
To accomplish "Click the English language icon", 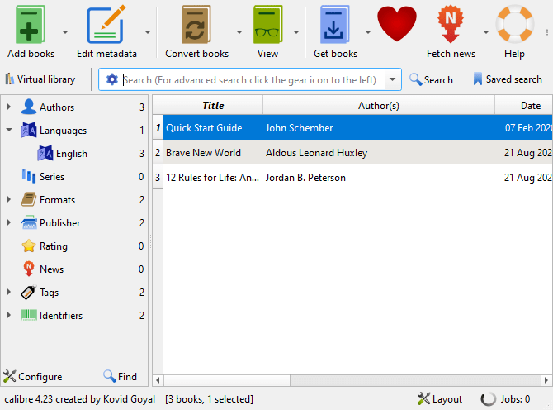I will pyautogui.click(x=45, y=153).
